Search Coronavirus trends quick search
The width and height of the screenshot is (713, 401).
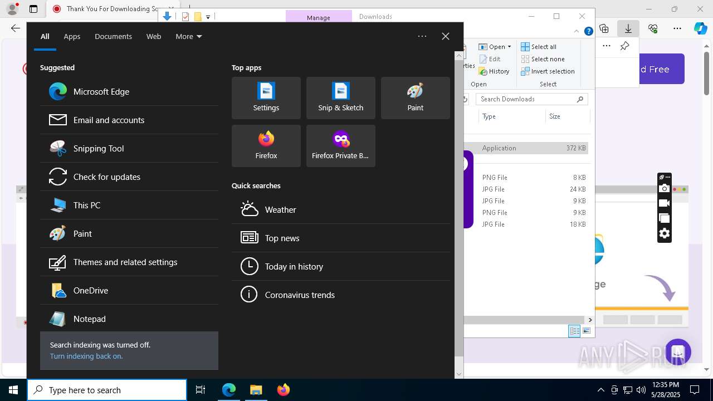[x=341, y=295]
